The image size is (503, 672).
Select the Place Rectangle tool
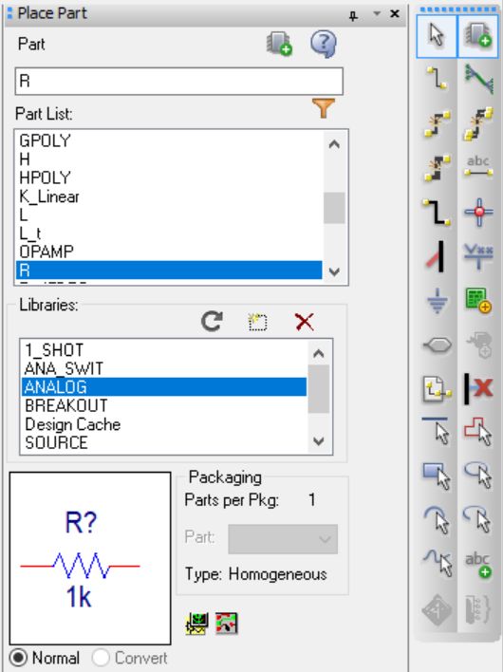click(437, 476)
